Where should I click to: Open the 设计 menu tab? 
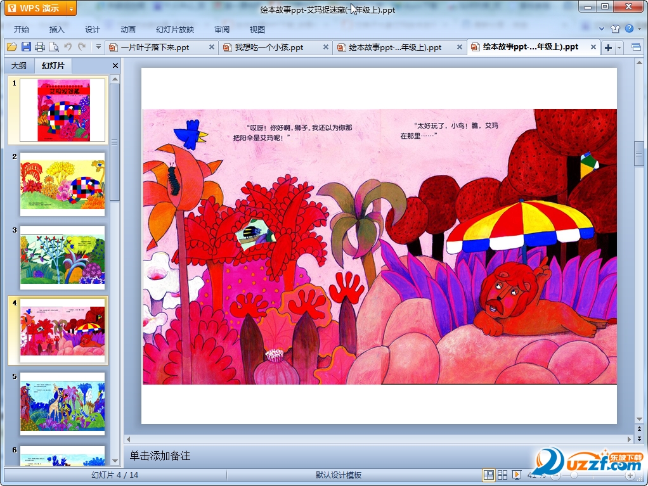92,29
